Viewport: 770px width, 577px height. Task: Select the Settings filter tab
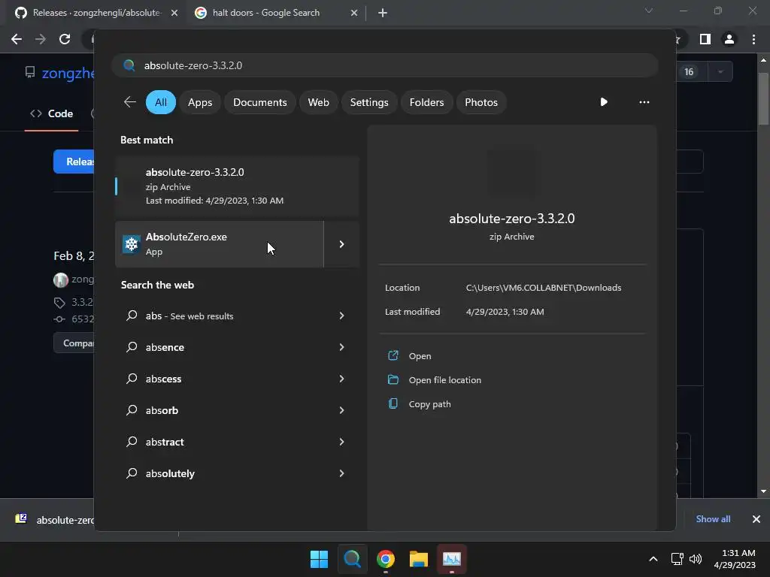pos(368,102)
